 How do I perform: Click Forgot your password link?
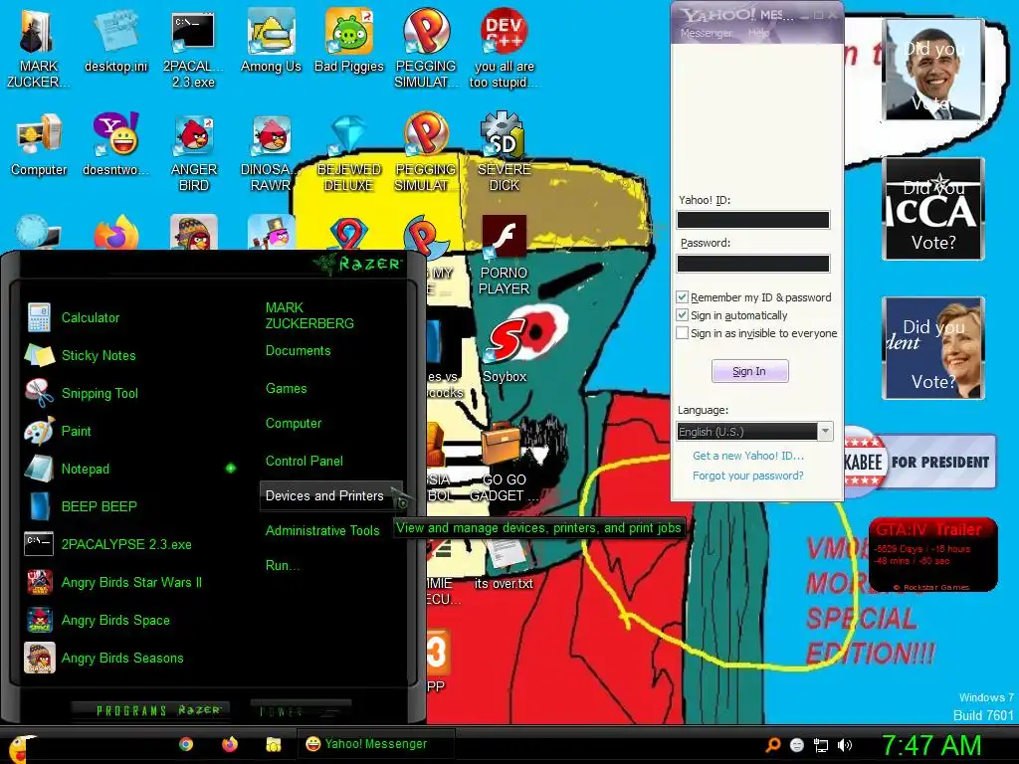pyautogui.click(x=748, y=476)
